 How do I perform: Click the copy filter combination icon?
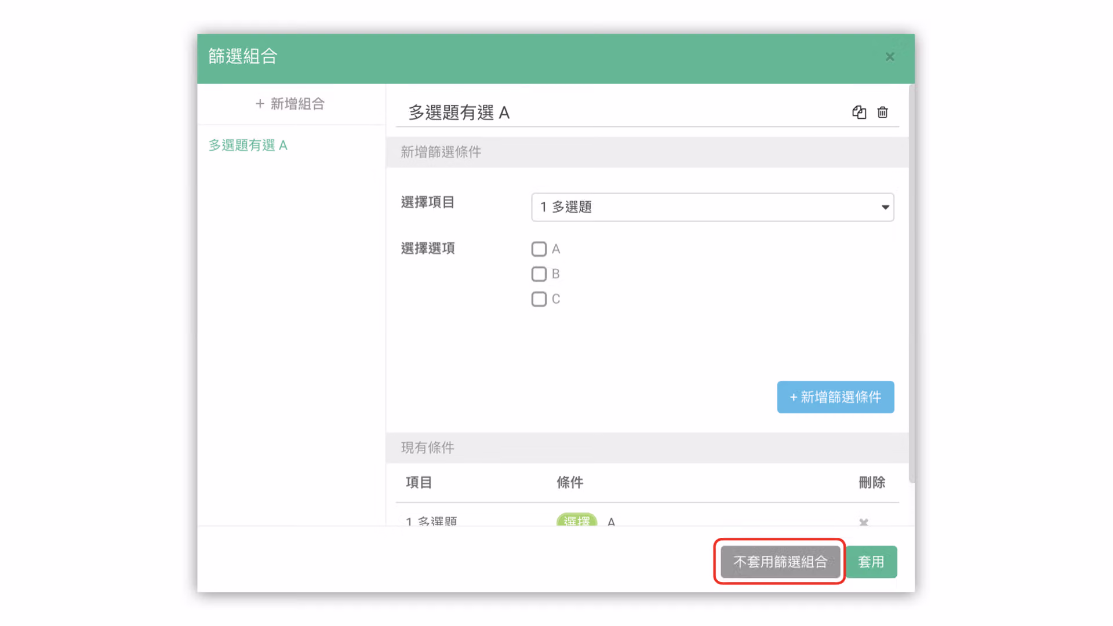click(859, 112)
